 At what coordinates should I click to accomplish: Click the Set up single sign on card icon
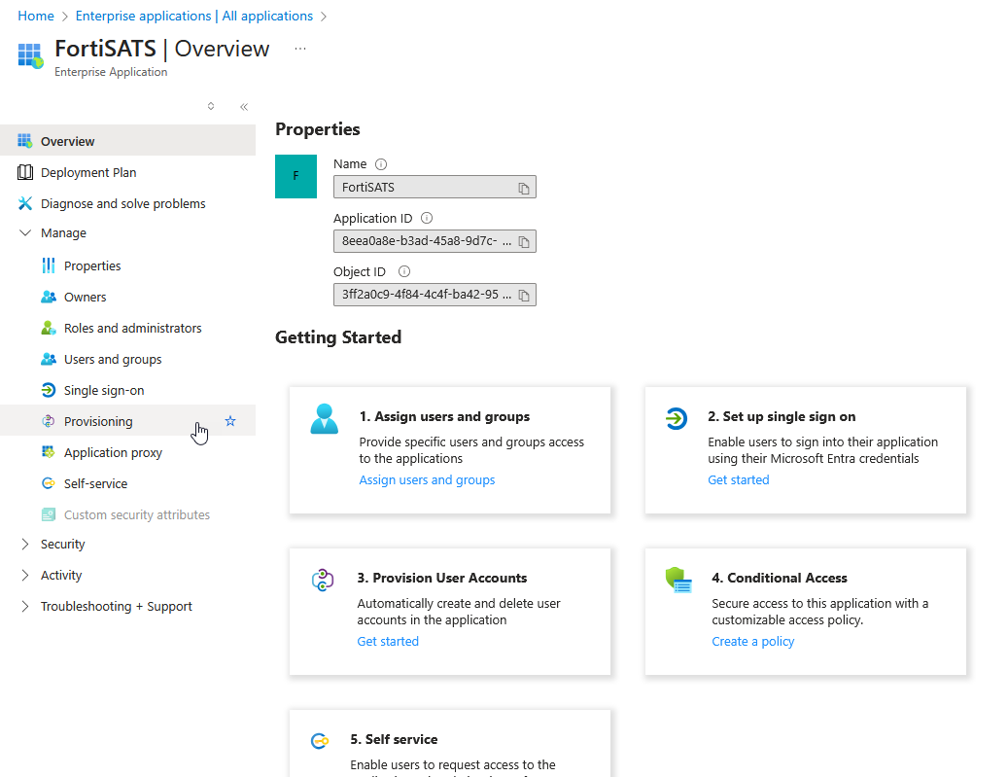click(677, 419)
